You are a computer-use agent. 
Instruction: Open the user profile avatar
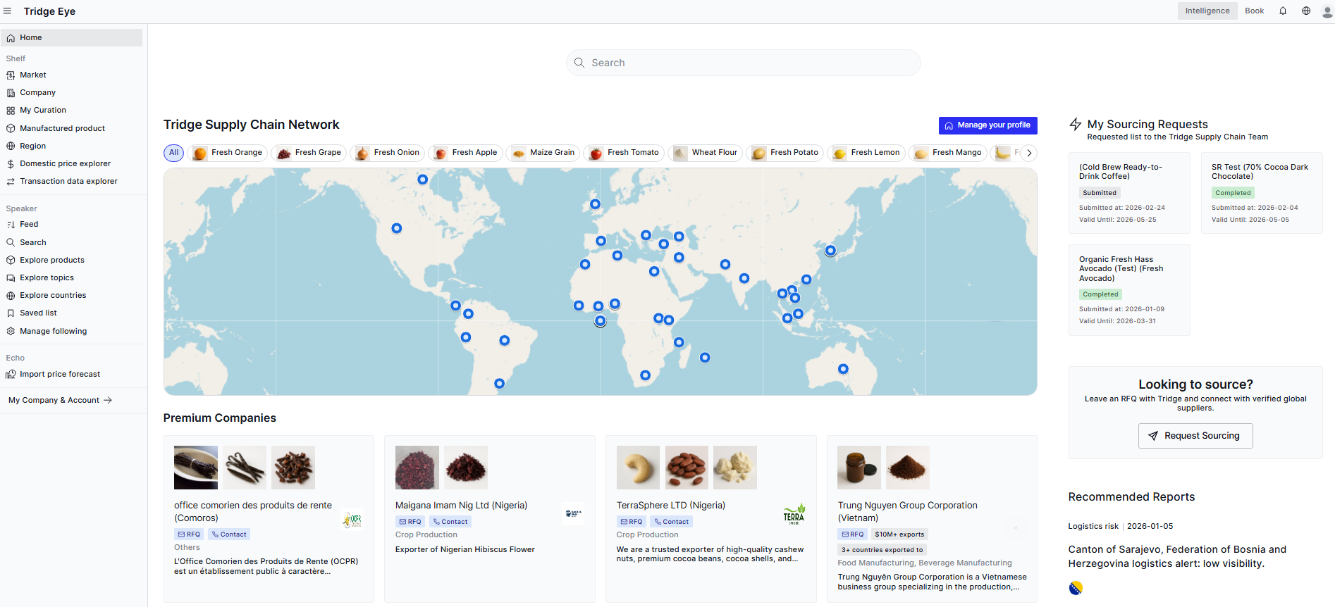point(1327,11)
